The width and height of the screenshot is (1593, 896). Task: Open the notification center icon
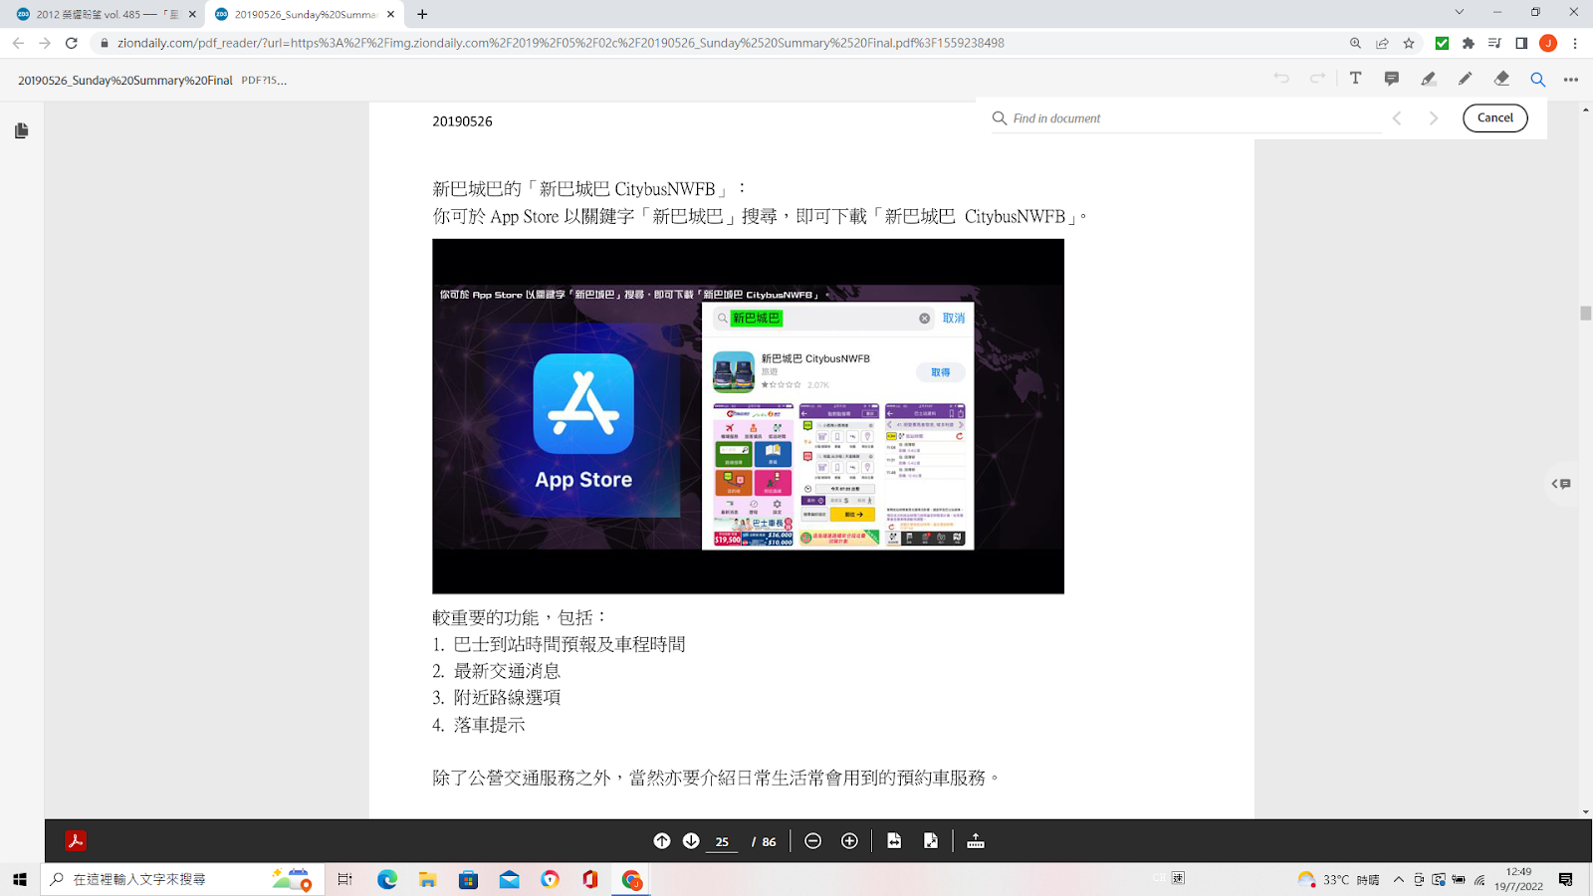coord(1566,879)
